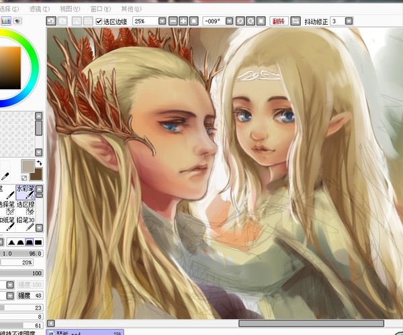Select the 铅笔30 pencil tool
403x335 pixels.
pyautogui.click(x=26, y=224)
